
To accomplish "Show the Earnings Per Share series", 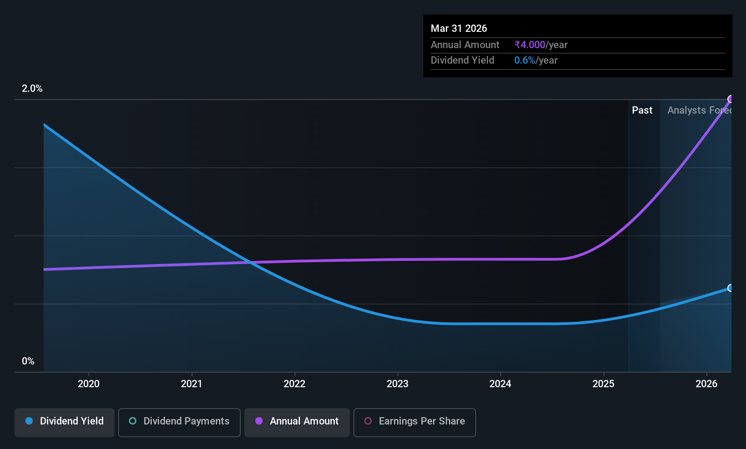I will pos(415,423).
